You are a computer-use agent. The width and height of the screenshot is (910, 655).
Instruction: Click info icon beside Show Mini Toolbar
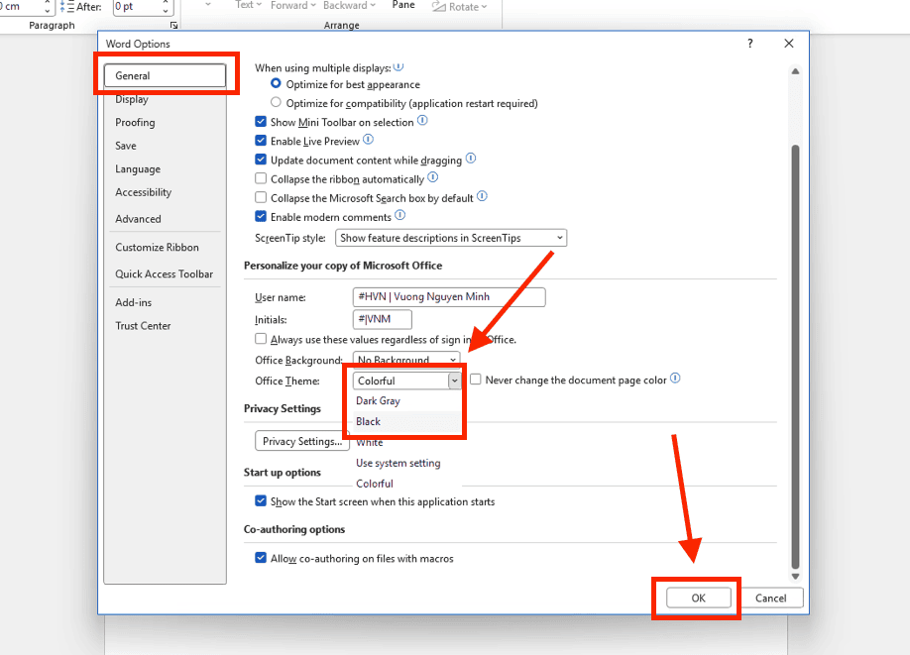[x=422, y=120]
